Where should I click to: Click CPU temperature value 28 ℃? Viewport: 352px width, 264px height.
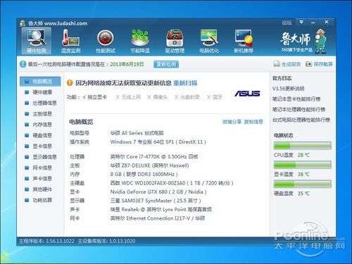pyautogui.click(x=303, y=155)
